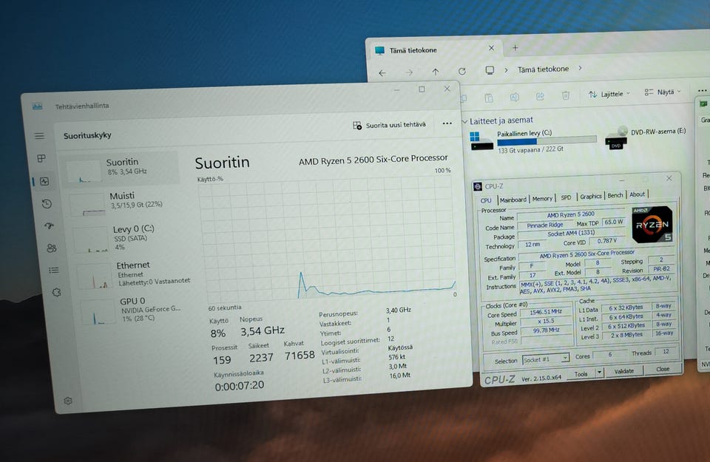710x462 pixels.
Task: Select Ethernet performance entry
Action: click(x=134, y=274)
